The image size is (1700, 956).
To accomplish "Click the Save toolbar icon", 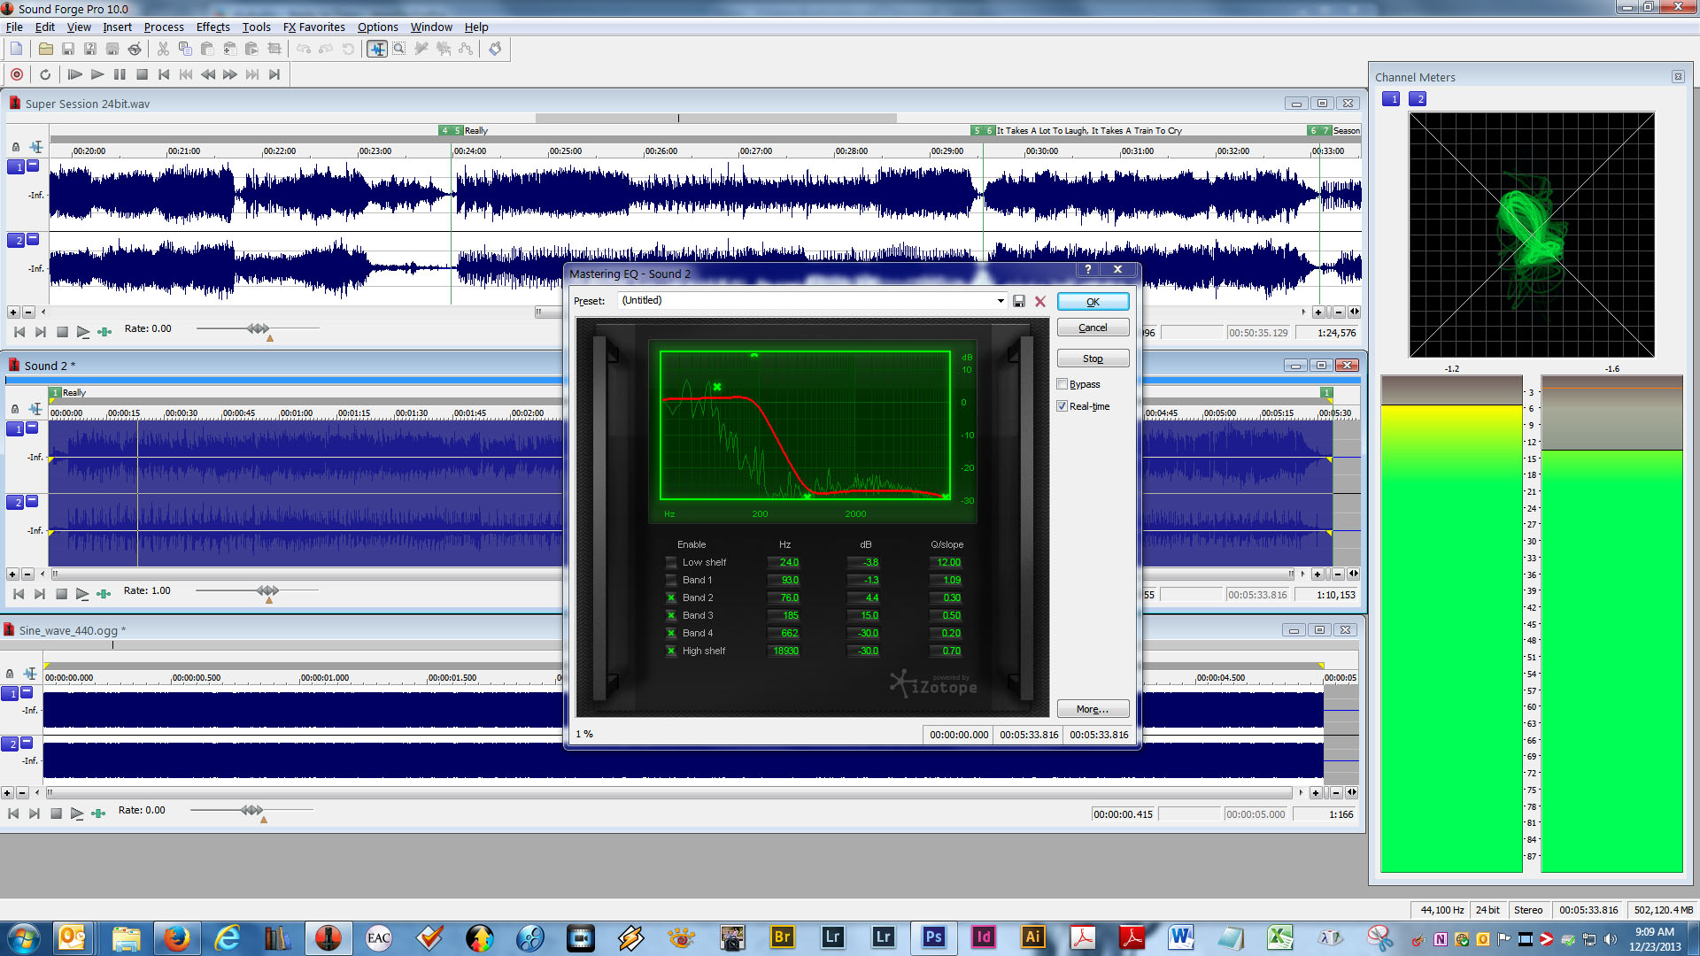I will (68, 49).
